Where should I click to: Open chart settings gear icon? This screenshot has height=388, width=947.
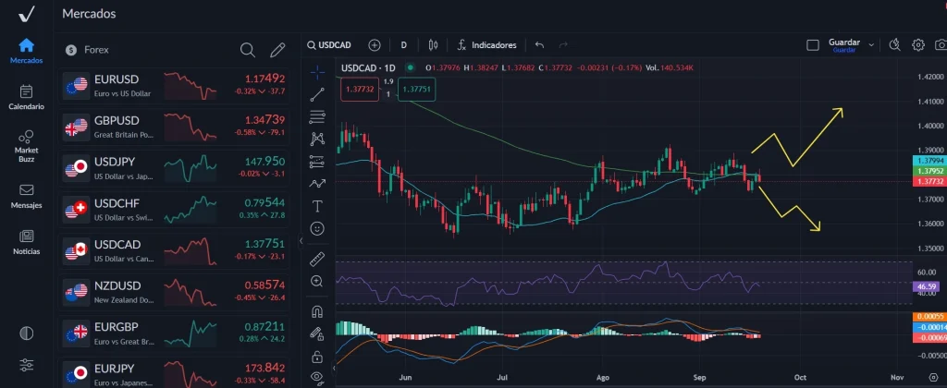918,44
